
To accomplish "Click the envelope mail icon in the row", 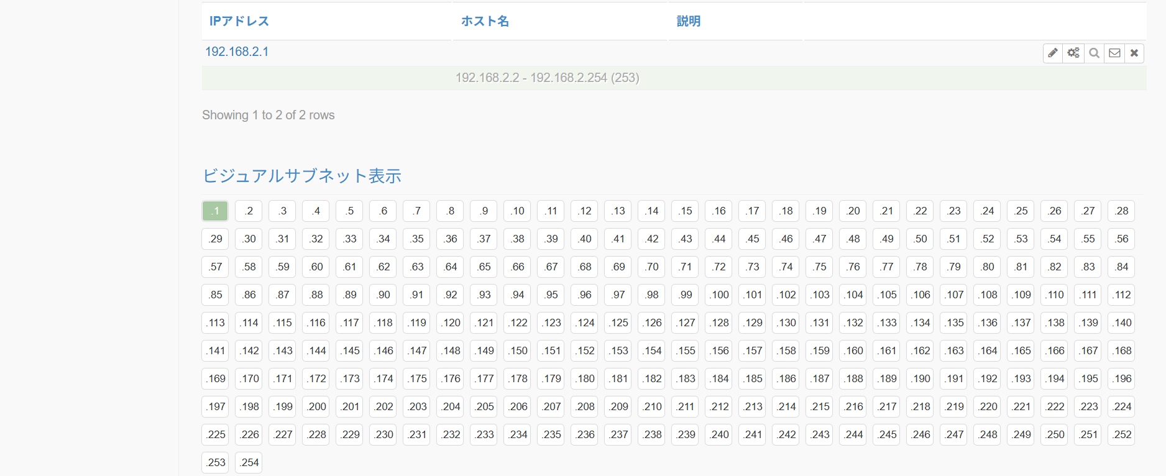I will pos(1114,53).
